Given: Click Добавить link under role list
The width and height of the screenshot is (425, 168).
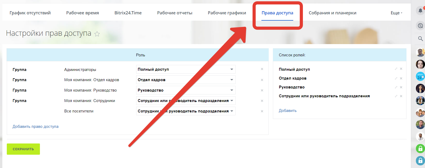Looking at the screenshot, I should click(288, 111).
